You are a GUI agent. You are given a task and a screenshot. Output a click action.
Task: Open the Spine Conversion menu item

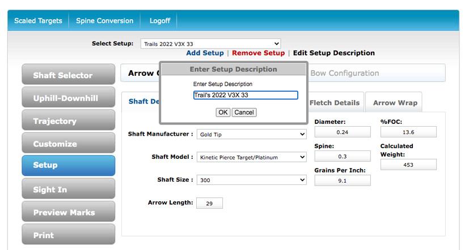pyautogui.click(x=104, y=21)
